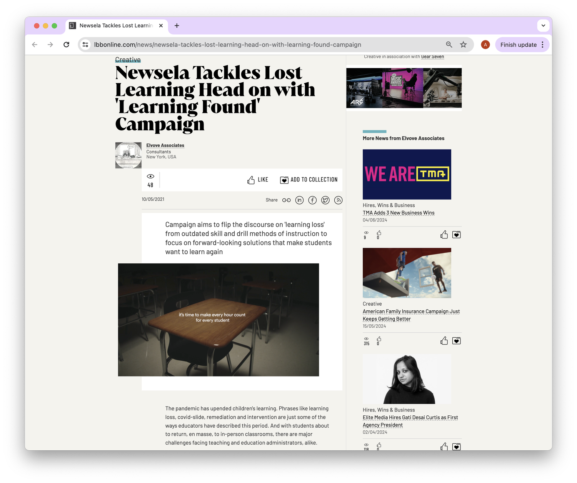Reload the current page

pyautogui.click(x=66, y=45)
